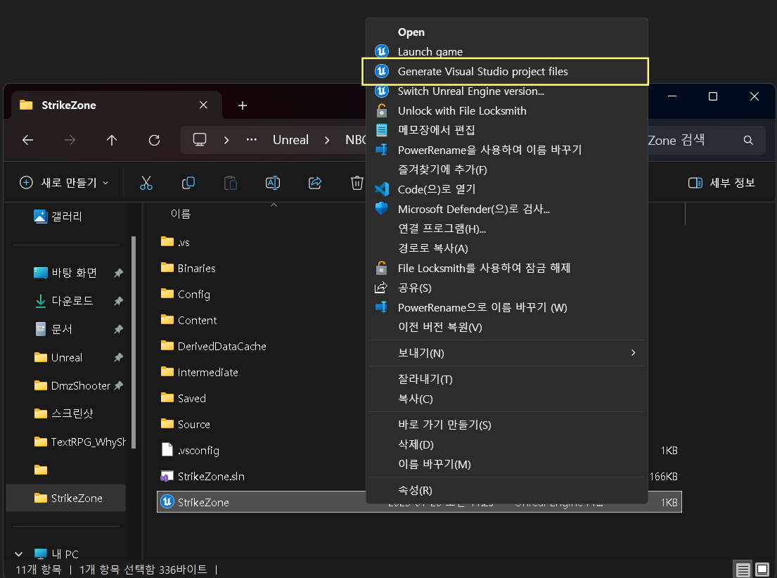Image resolution: width=777 pixels, height=578 pixels.
Task: Select the DerivedDataCache folder
Action: [x=221, y=347]
